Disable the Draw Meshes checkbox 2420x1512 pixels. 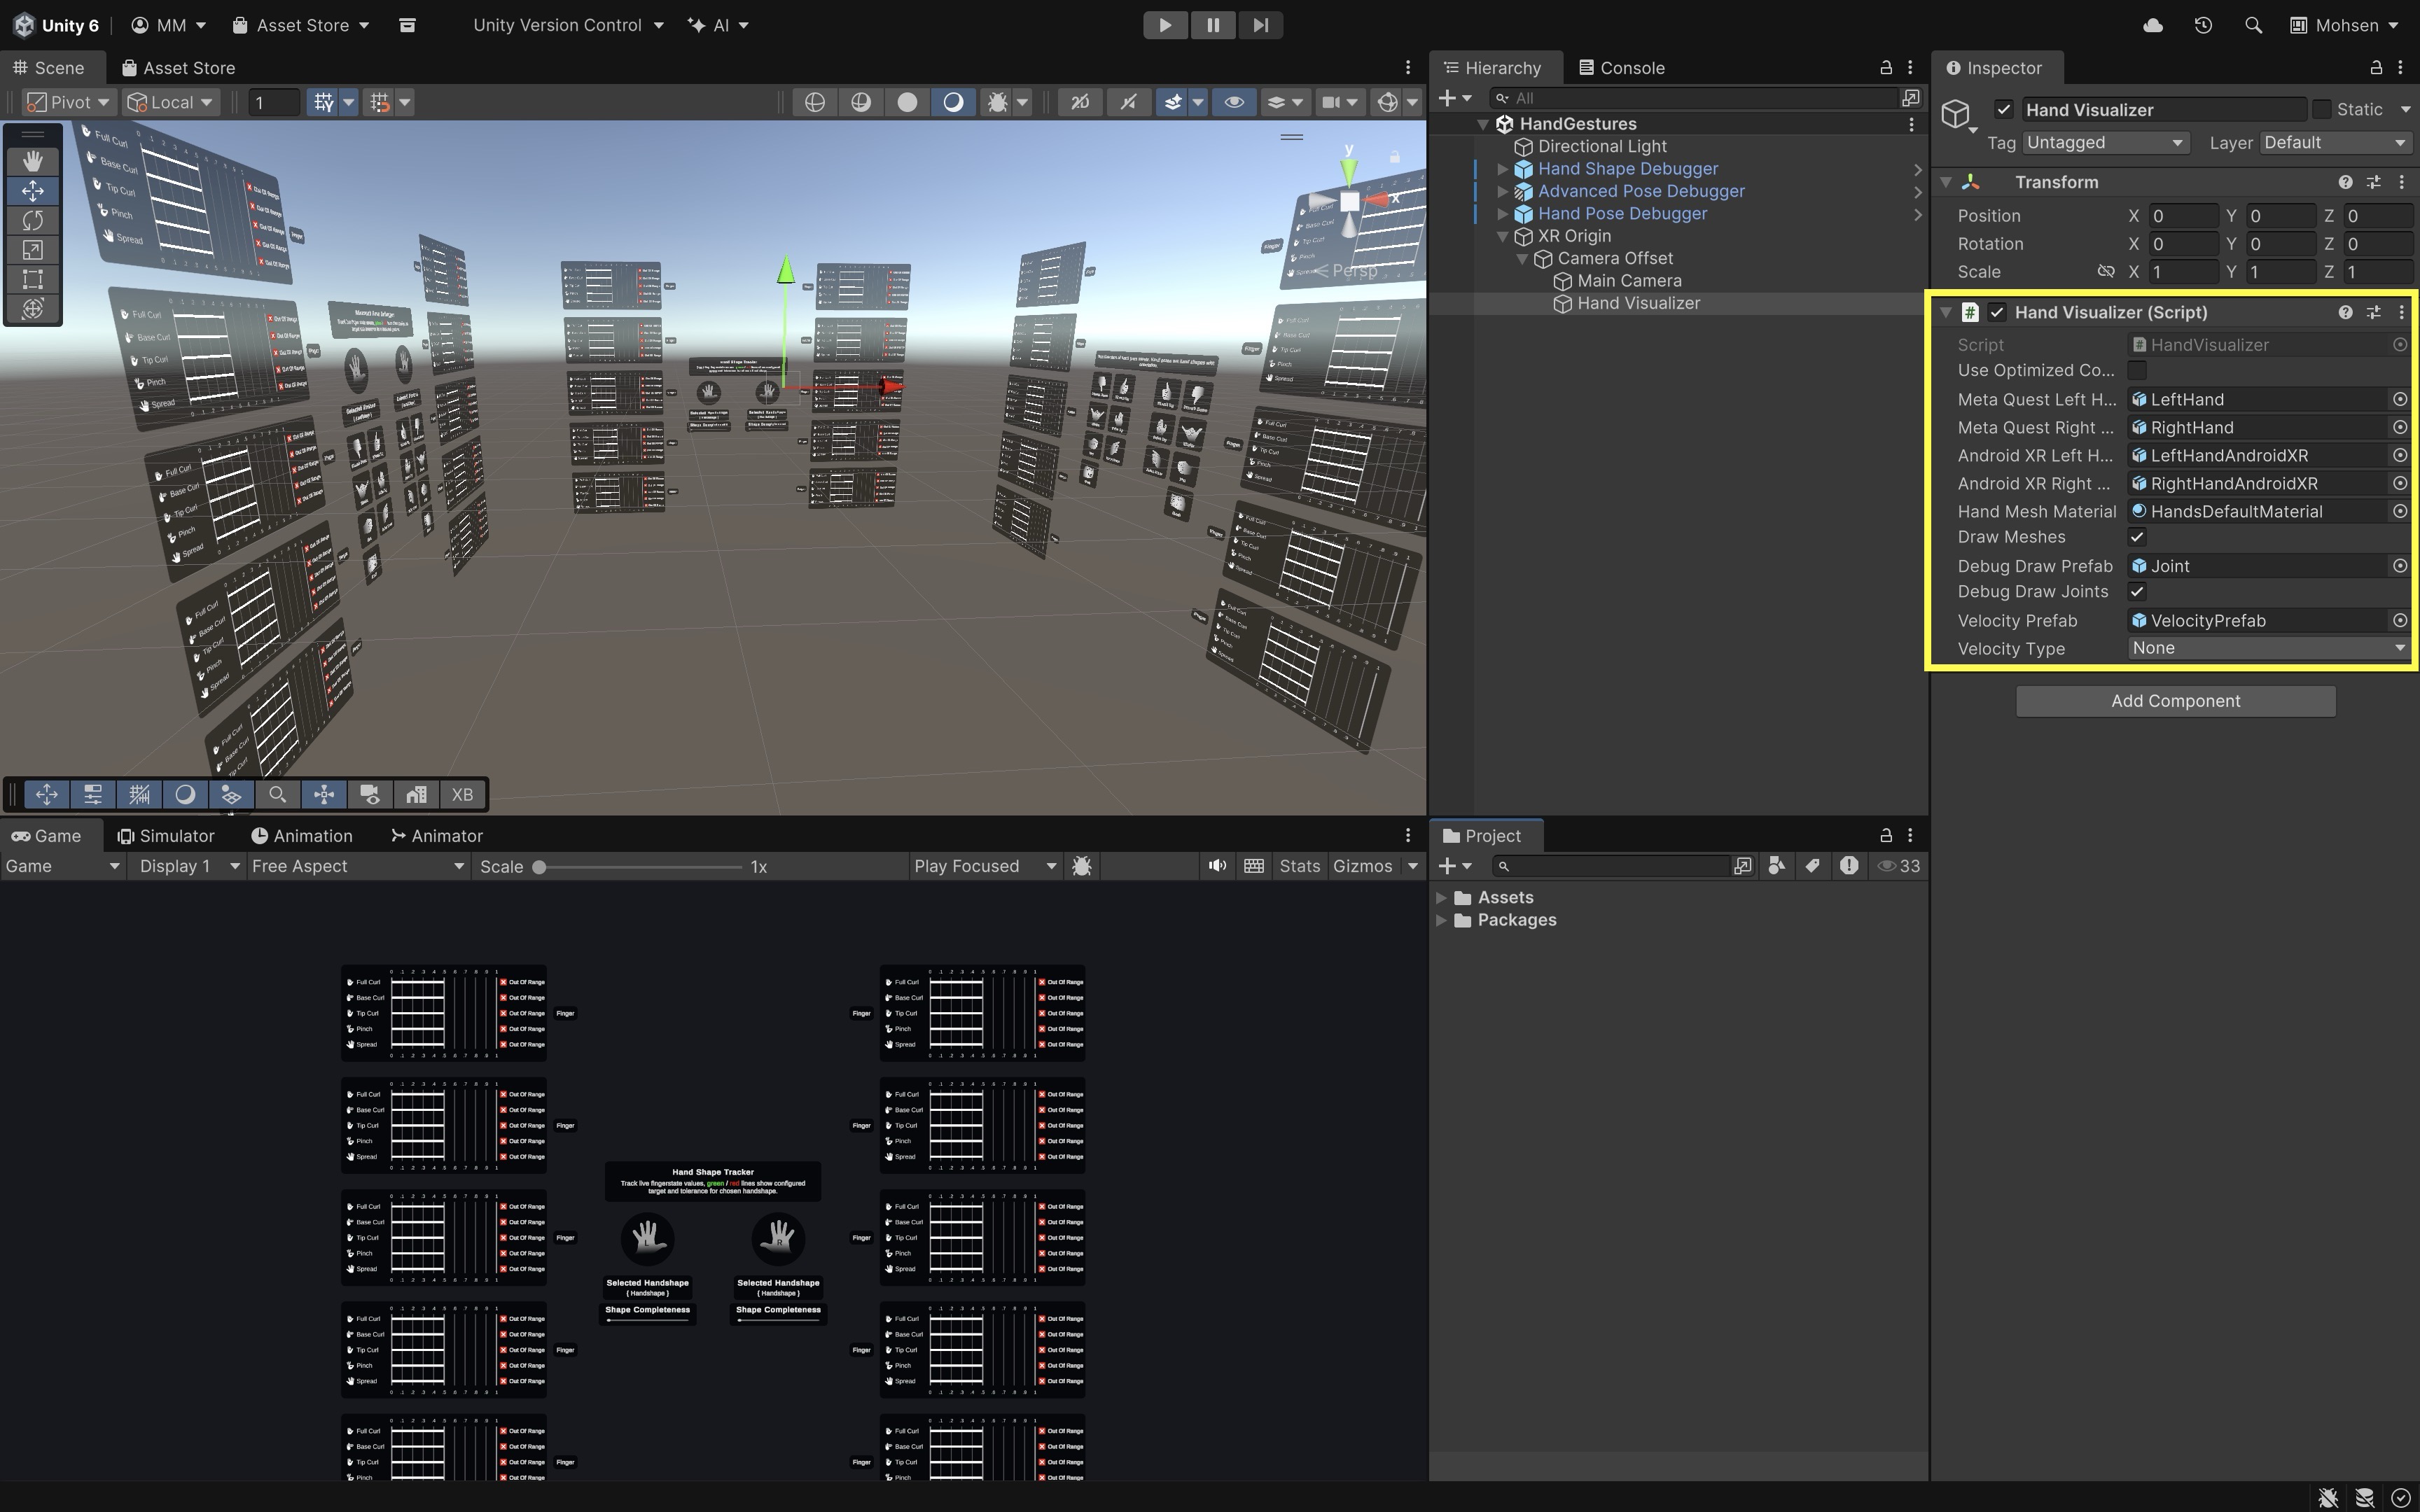click(x=2137, y=537)
